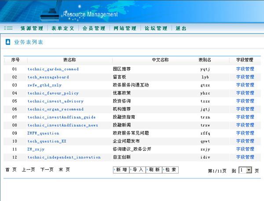Open technic_garden_commed table link
Image resolution: width=264 pixels, height=201 pixels.
pyautogui.click(x=53, y=69)
